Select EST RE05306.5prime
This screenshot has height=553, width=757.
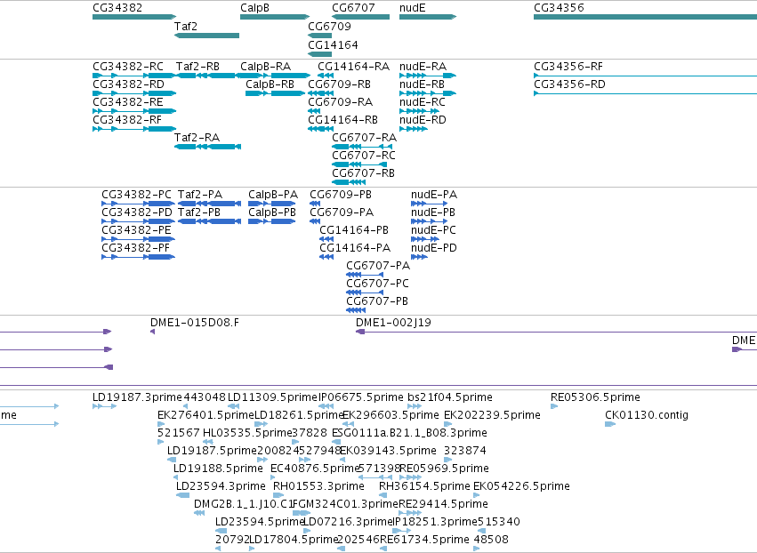point(595,397)
